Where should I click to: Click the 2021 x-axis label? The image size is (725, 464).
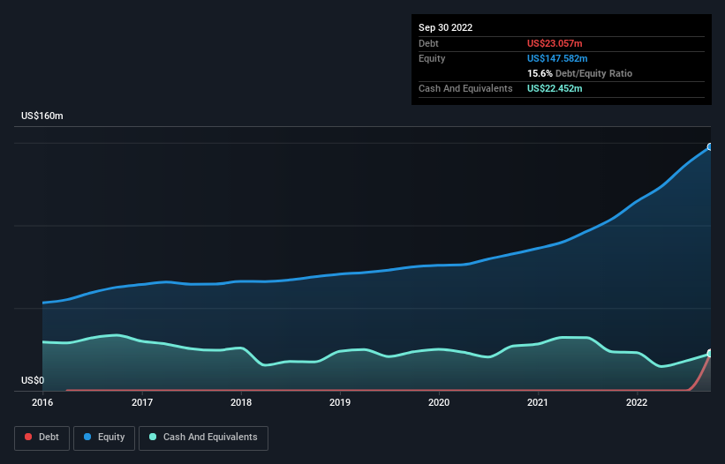538,402
